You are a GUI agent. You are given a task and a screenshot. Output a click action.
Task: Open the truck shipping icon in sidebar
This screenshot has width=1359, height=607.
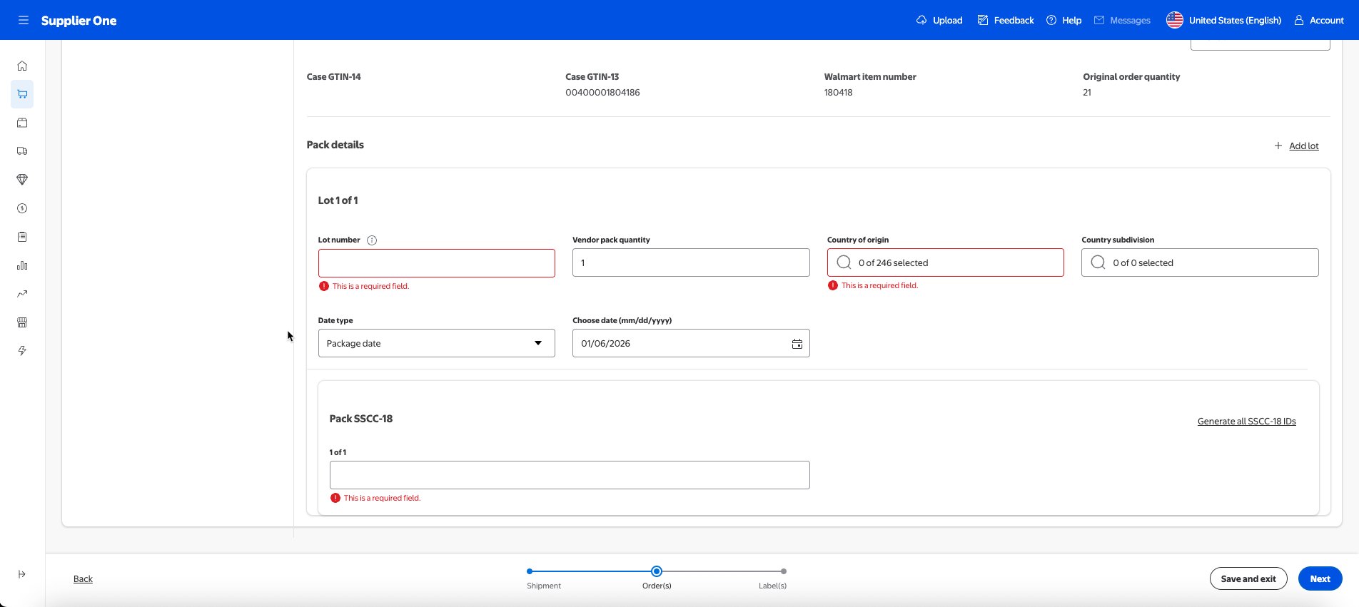(22, 151)
